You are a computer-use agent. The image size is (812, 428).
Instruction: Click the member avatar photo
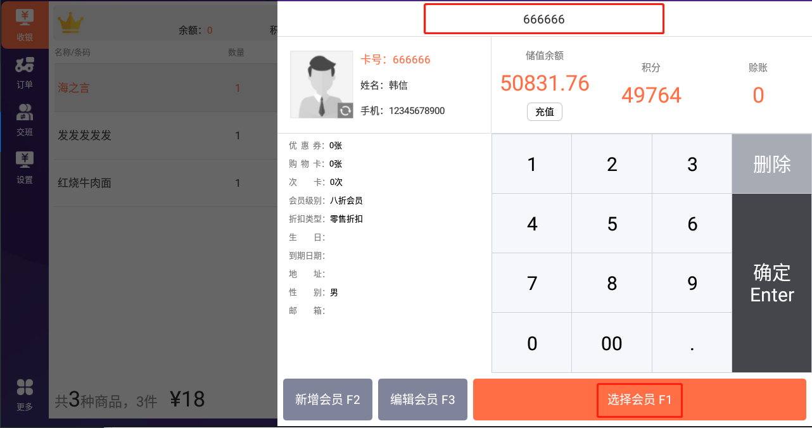click(321, 84)
